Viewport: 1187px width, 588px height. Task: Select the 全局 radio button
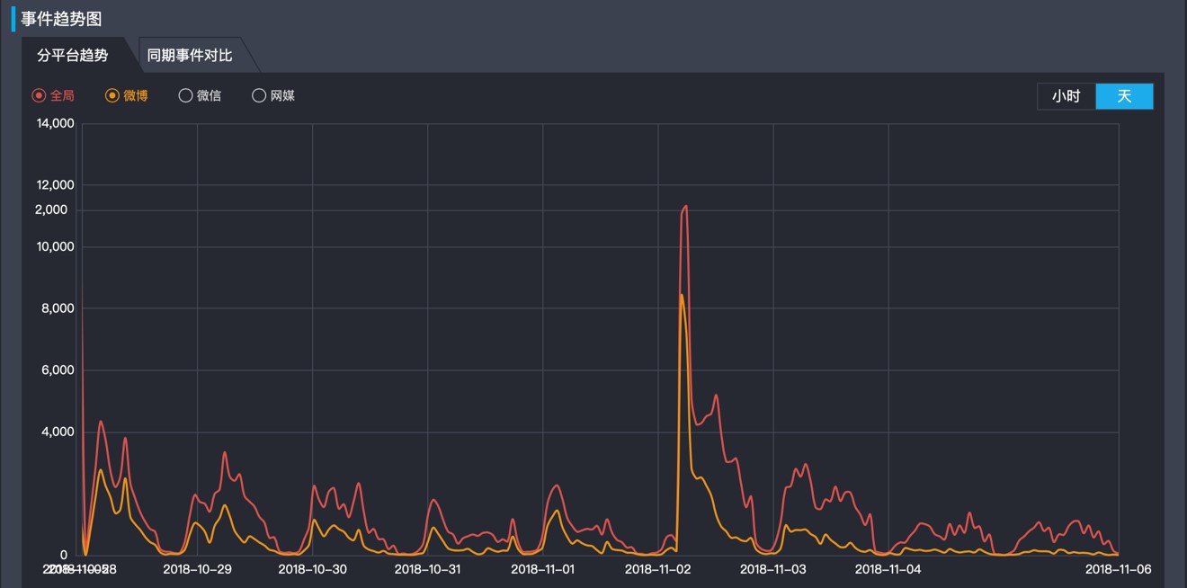click(x=39, y=95)
